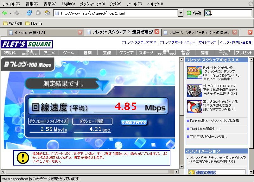Viewport: 254px width, 182px height.
Task: Click the iPod mini campaign thumbnail
Action: click(x=194, y=72)
